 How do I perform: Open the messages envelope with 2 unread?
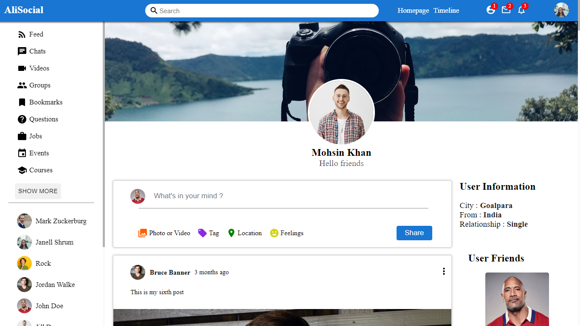[x=506, y=11]
